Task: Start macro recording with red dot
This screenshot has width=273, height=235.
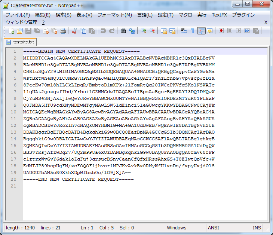Action: pyautogui.click(x=221, y=31)
